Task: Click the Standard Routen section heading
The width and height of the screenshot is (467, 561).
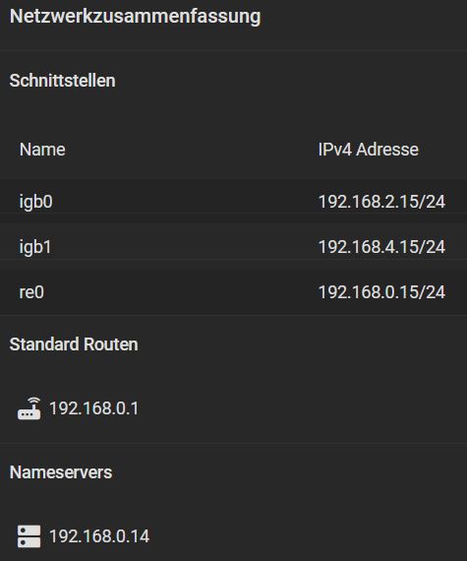Action: point(74,344)
